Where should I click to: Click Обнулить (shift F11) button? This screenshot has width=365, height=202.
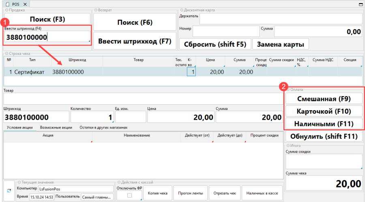tap(324, 136)
